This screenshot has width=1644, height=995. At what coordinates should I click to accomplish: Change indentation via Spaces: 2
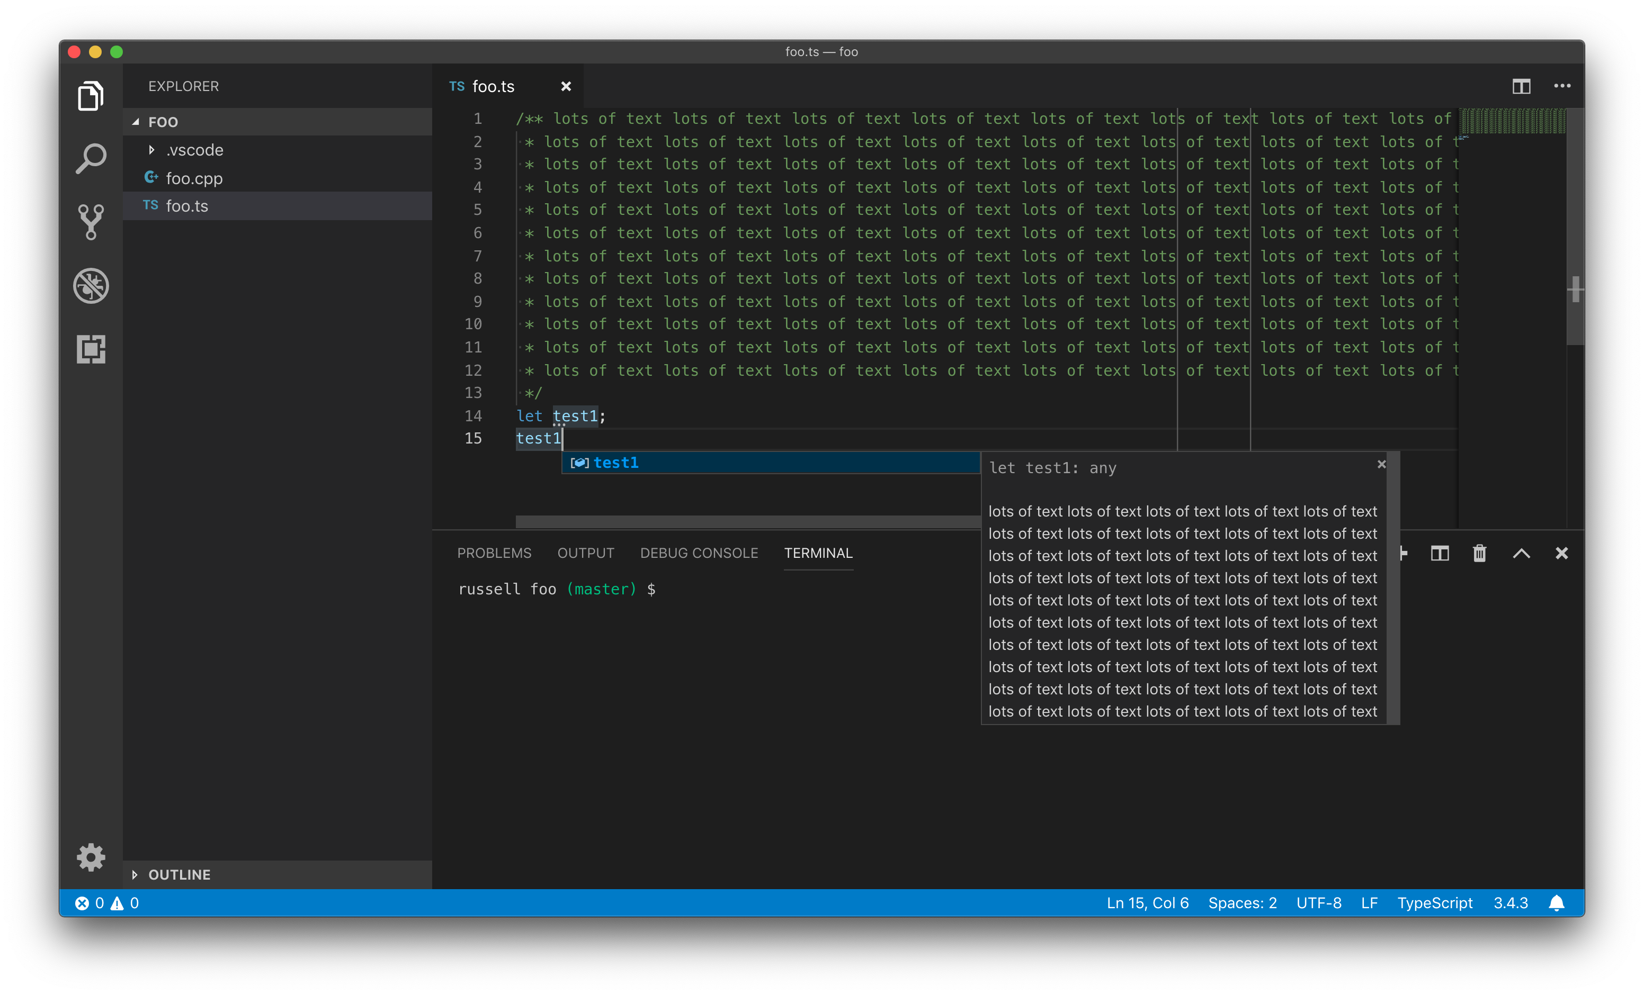coord(1241,903)
